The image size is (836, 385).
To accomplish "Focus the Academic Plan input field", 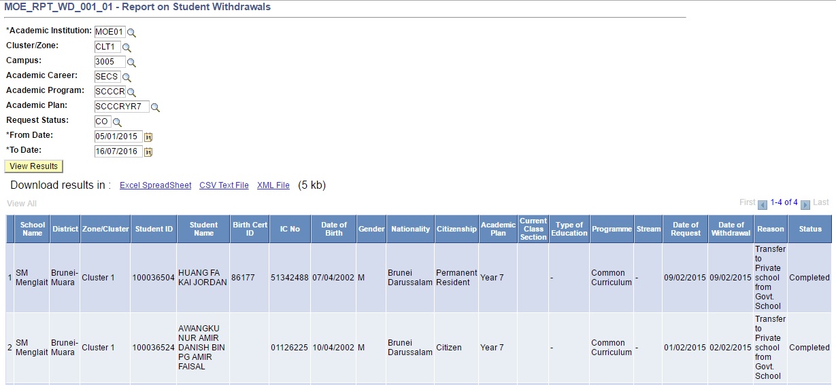I will tap(122, 107).
